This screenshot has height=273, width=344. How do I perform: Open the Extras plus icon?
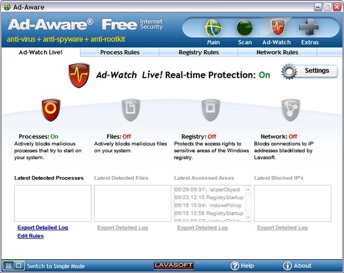309,27
